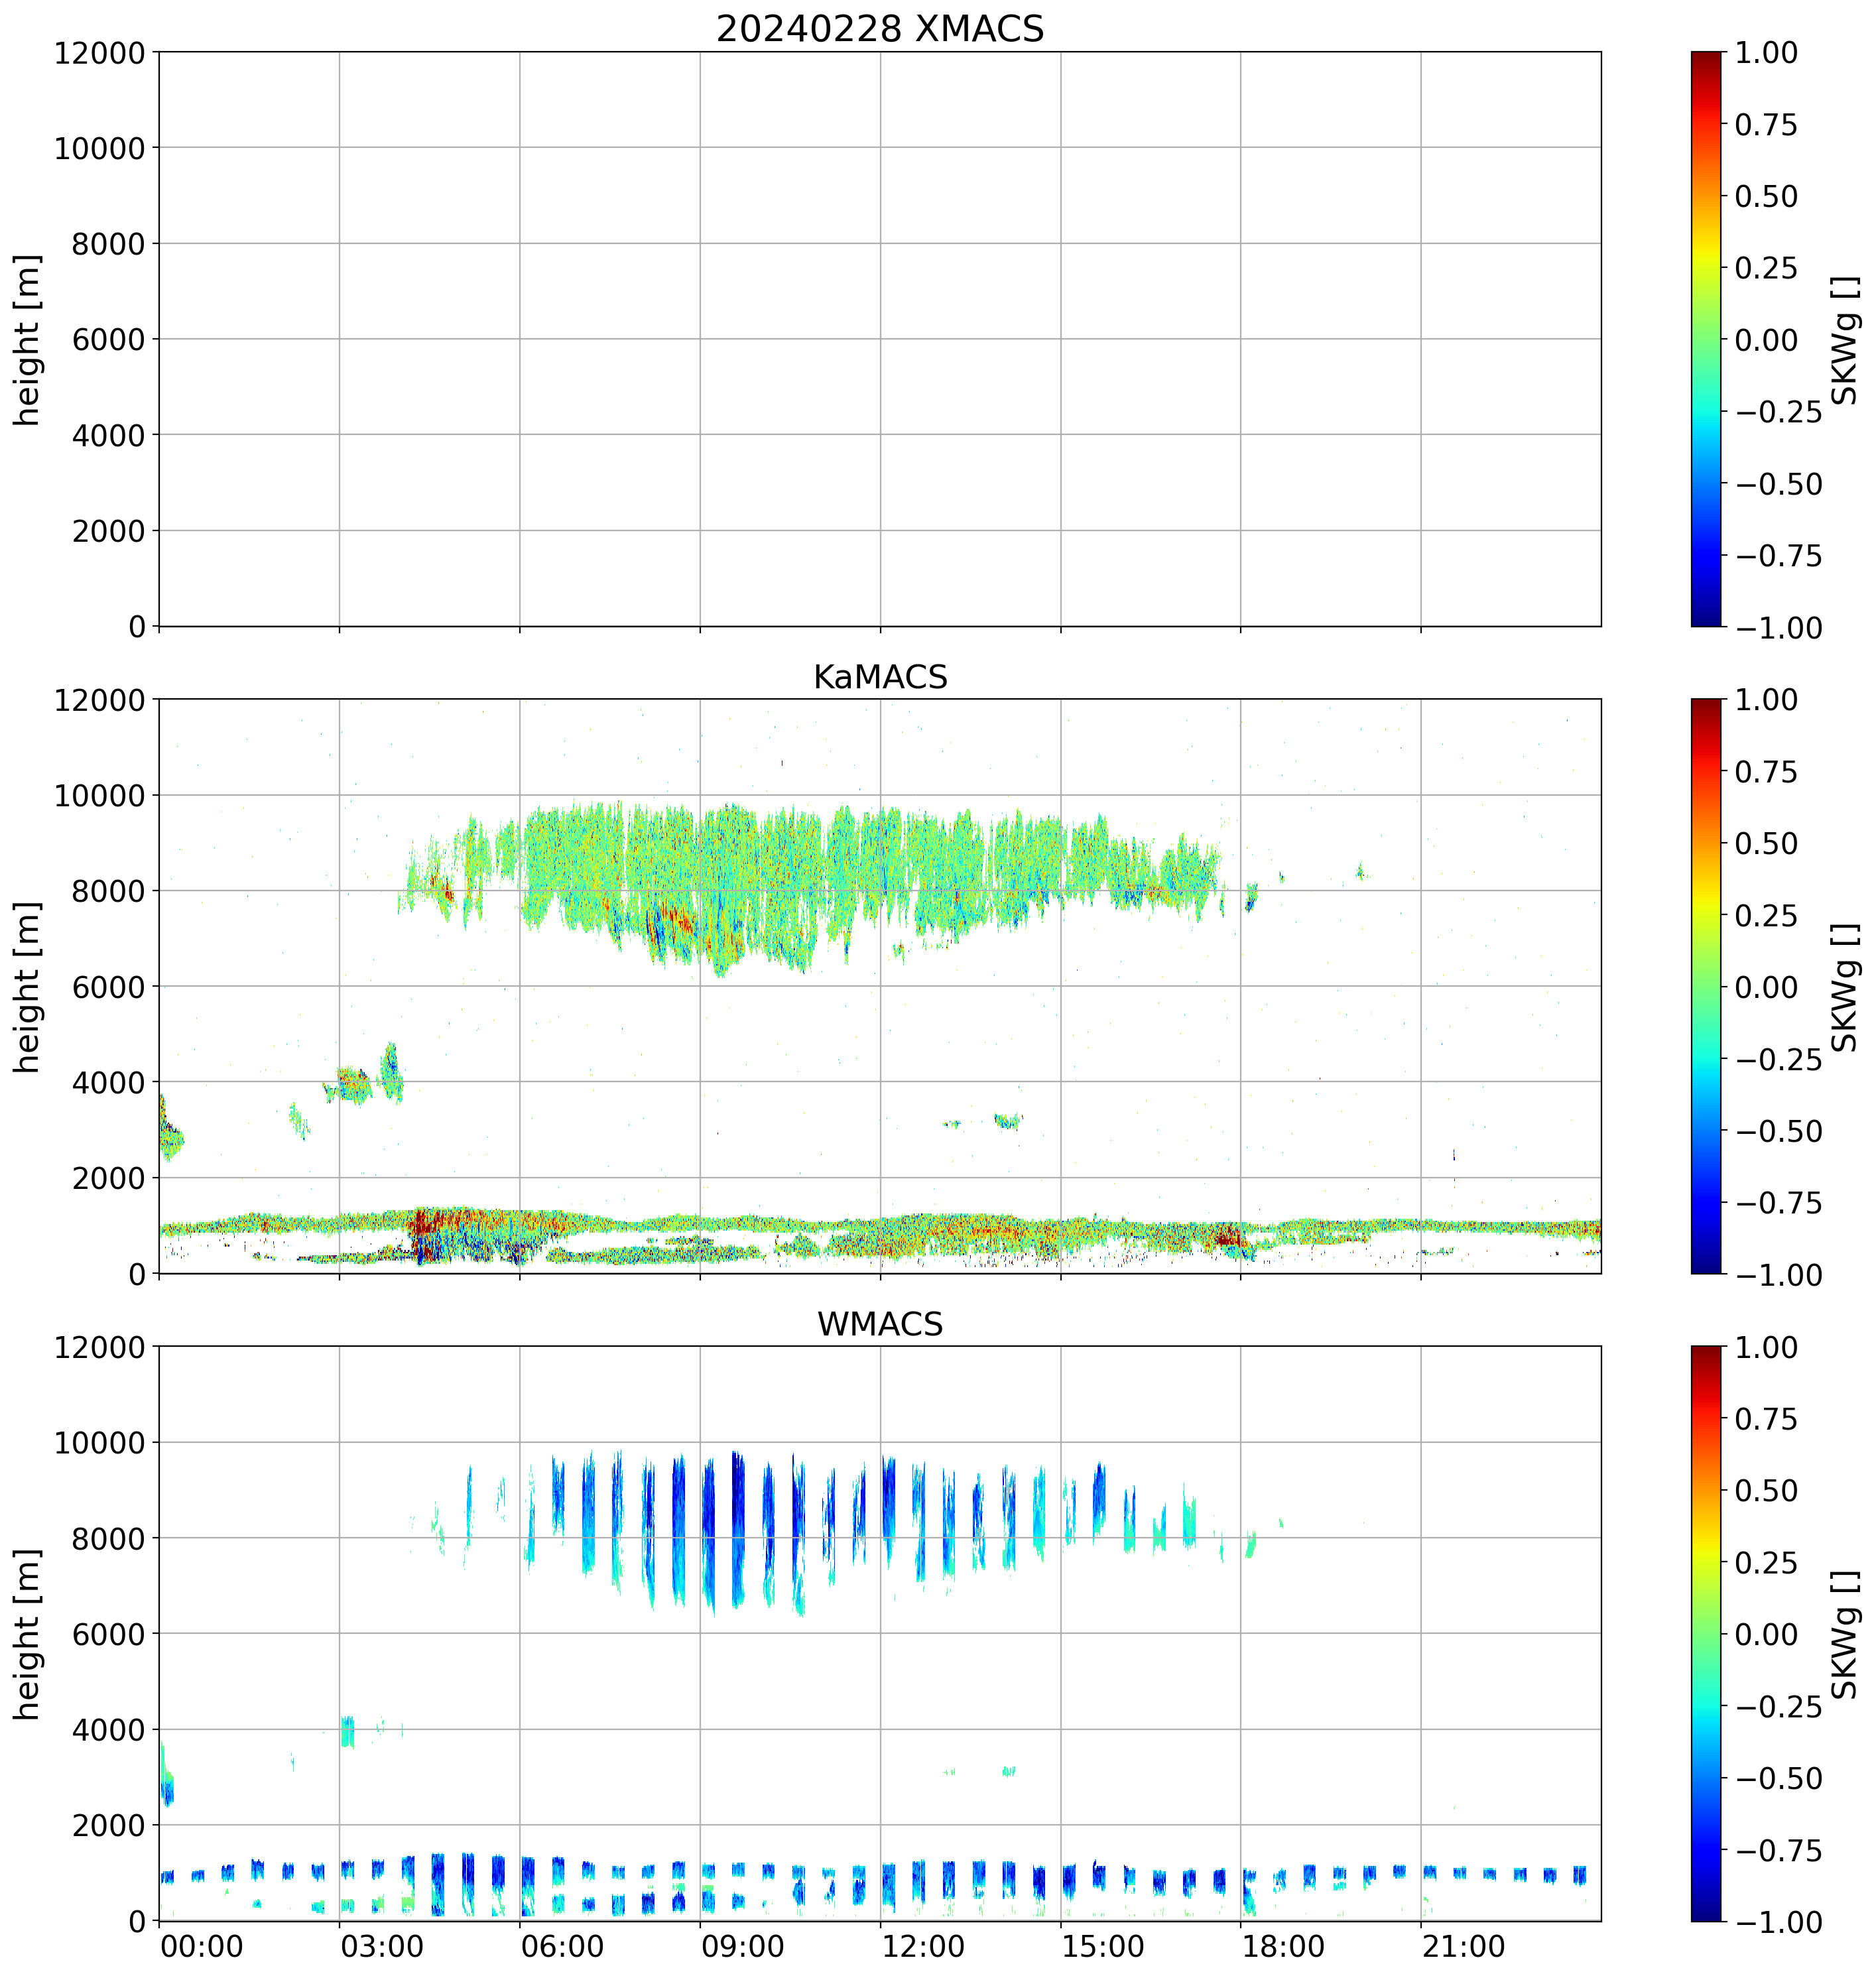Click the 18:00 time axis label
This screenshot has height=1976, width=1876.
click(x=1283, y=1947)
